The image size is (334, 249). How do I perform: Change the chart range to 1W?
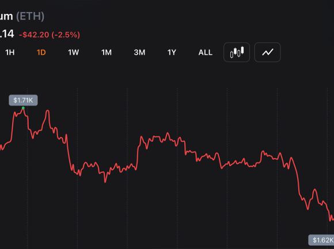73,52
